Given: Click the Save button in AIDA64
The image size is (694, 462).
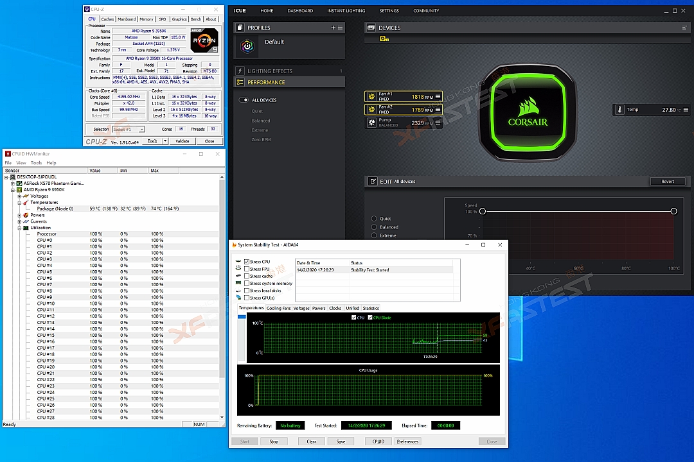Looking at the screenshot, I should tap(341, 441).
